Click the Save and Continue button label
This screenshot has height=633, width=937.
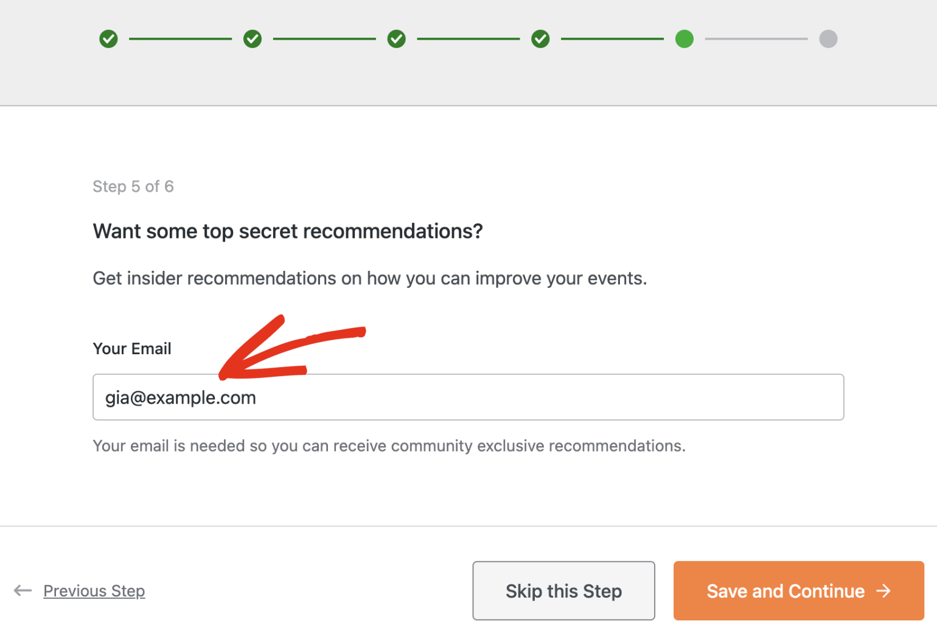(785, 591)
